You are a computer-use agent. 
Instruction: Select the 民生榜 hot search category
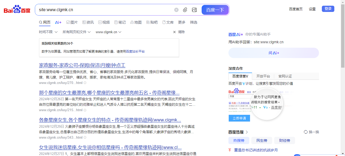pos(261,140)
